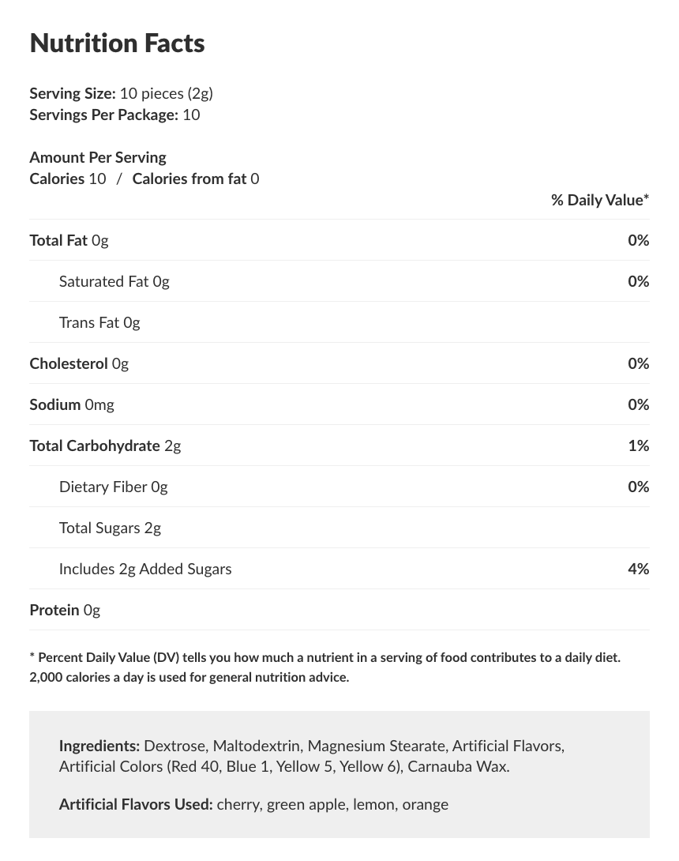Screen dimensions: 679x861
Task: Click the Ingredients label in gray box
Action: pyautogui.click(x=99, y=746)
